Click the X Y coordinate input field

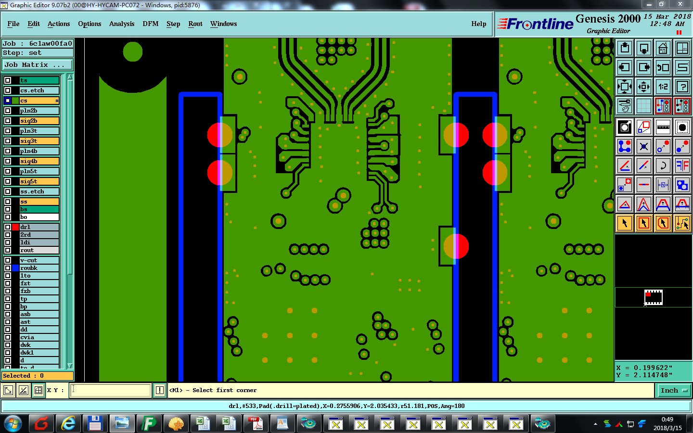click(111, 390)
